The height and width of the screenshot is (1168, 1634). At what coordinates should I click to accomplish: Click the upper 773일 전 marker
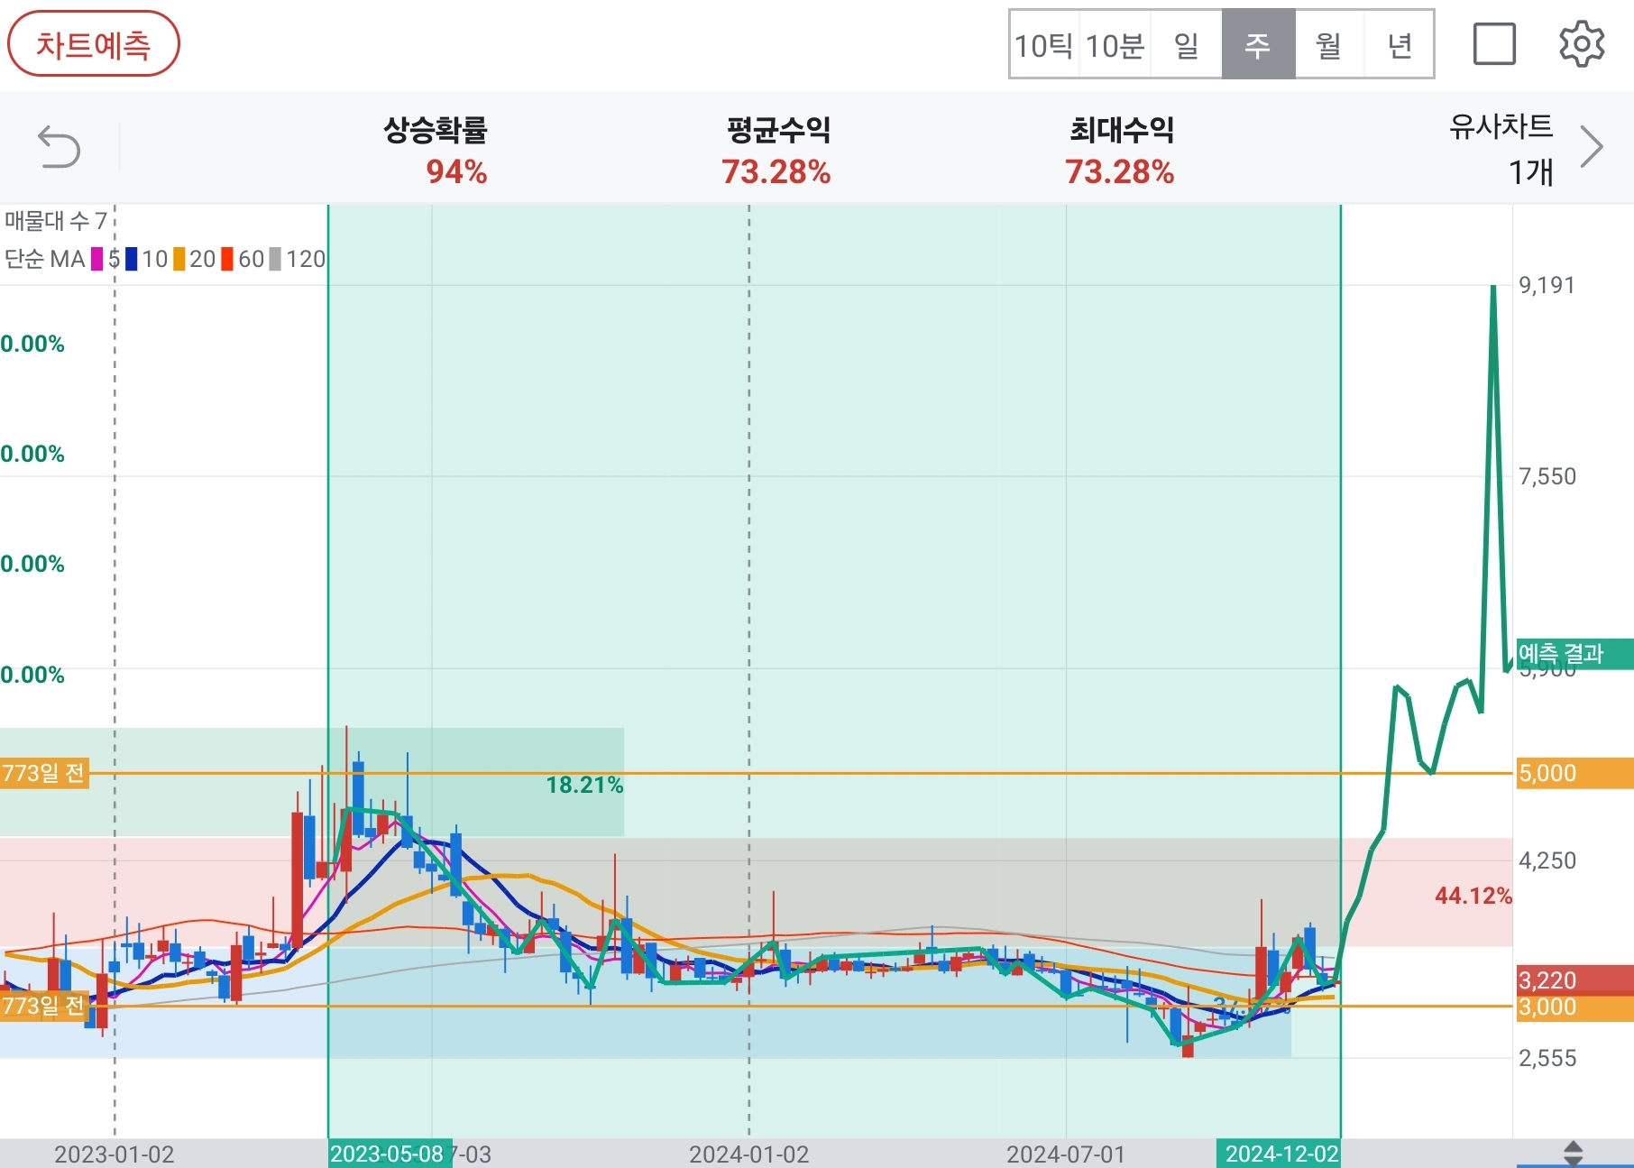click(44, 773)
